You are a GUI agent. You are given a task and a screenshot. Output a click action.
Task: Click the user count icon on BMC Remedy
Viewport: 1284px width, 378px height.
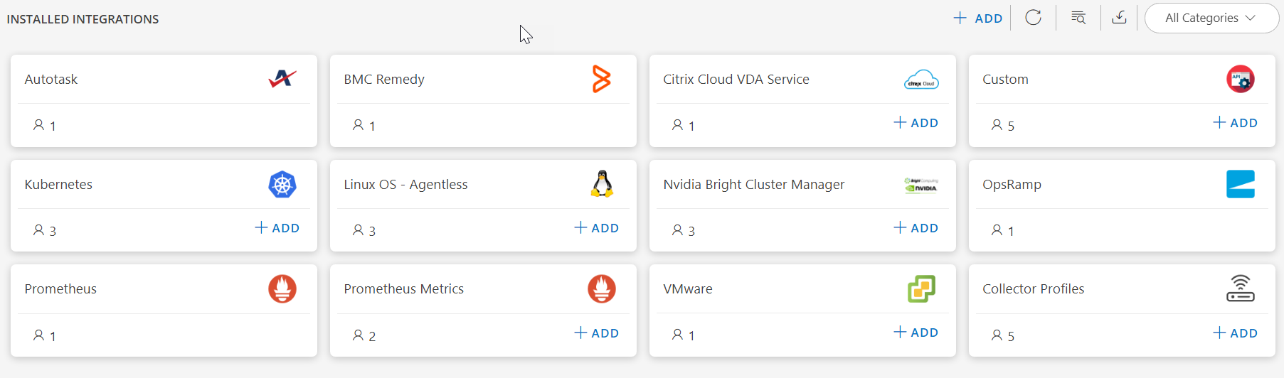click(358, 125)
